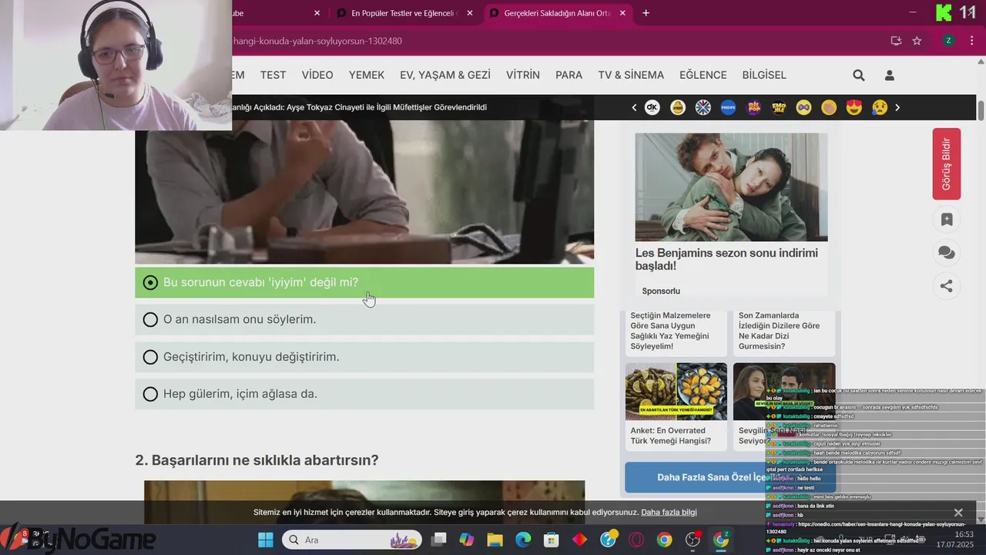
Task: Click the page vertical scrollbar thumb
Action: pyautogui.click(x=981, y=110)
